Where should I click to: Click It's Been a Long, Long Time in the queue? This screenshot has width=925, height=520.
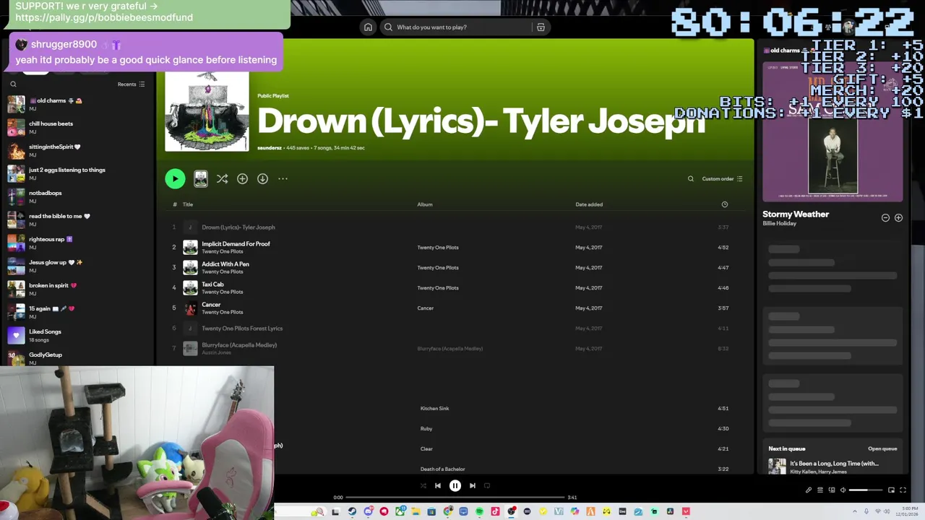click(x=834, y=464)
